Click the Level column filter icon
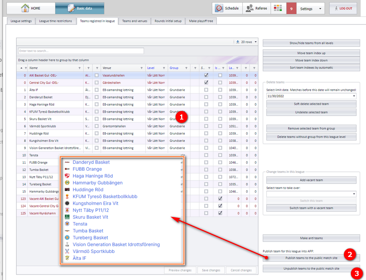 [164, 68]
